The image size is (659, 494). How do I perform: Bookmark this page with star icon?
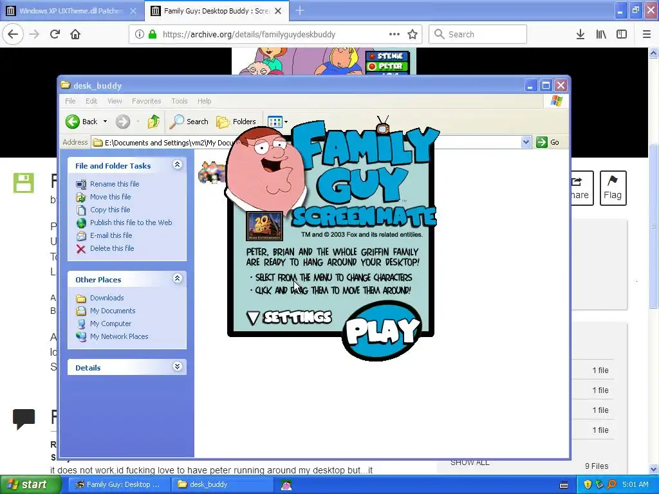[413, 35]
